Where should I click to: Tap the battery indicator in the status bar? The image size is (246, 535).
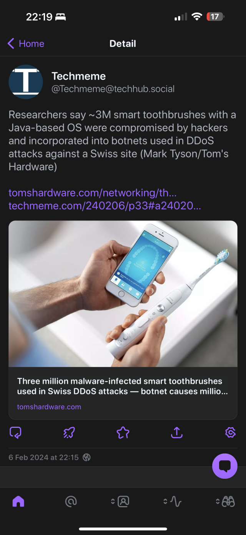215,17
